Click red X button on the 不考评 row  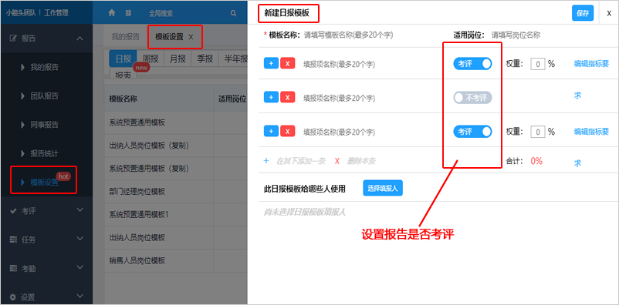(x=288, y=97)
